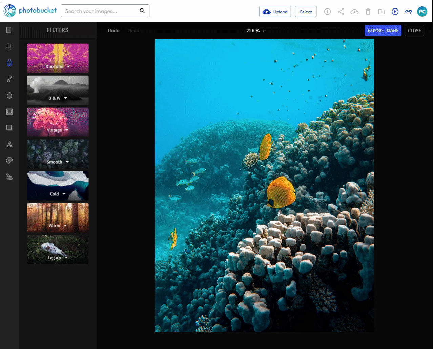
Task: Open the Filters flask tool
Action: coord(9,63)
